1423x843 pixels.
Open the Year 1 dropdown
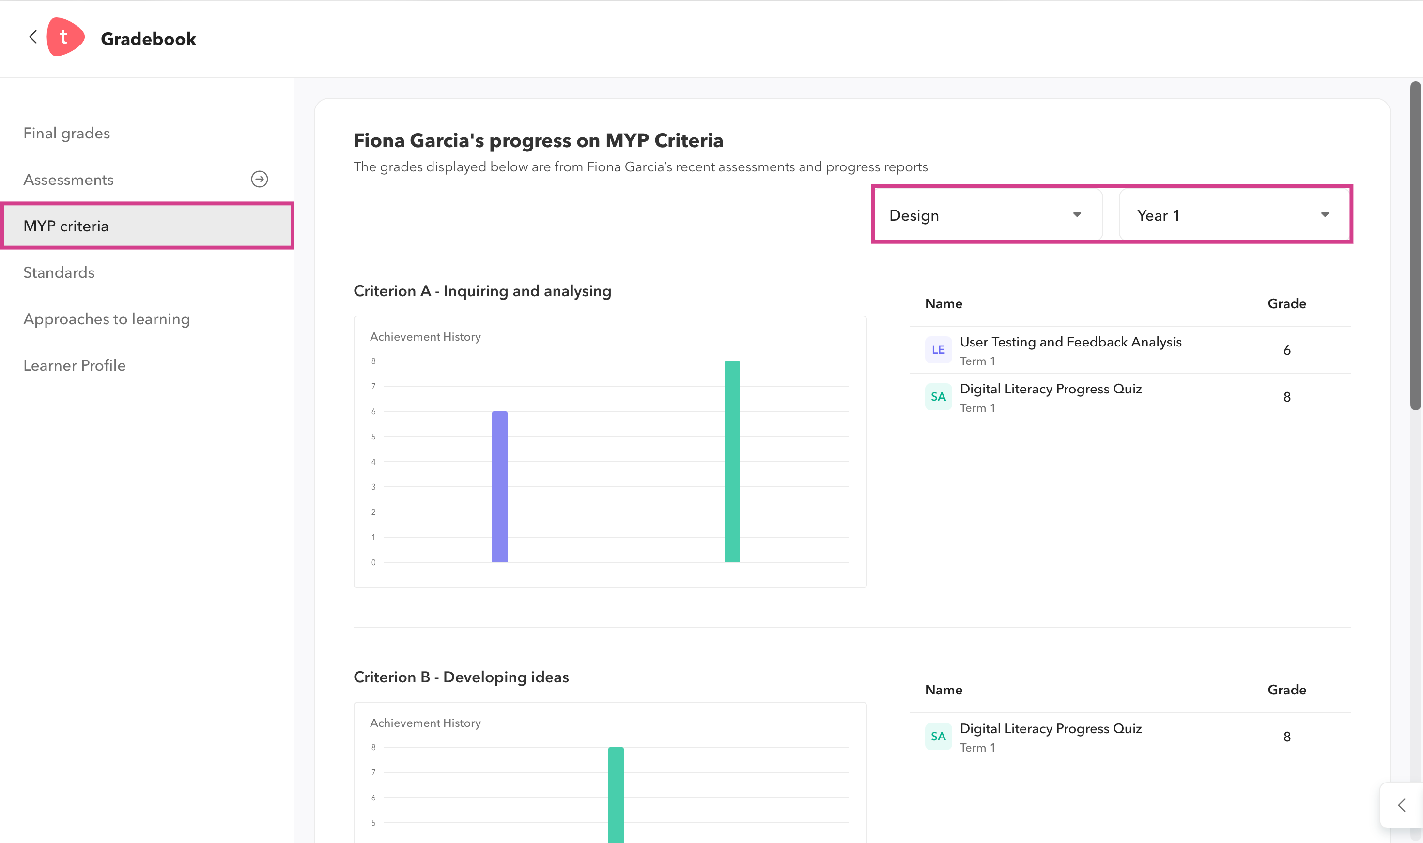tap(1234, 215)
